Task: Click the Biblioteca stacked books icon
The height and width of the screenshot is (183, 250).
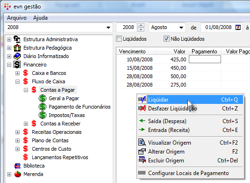Action: (18, 166)
